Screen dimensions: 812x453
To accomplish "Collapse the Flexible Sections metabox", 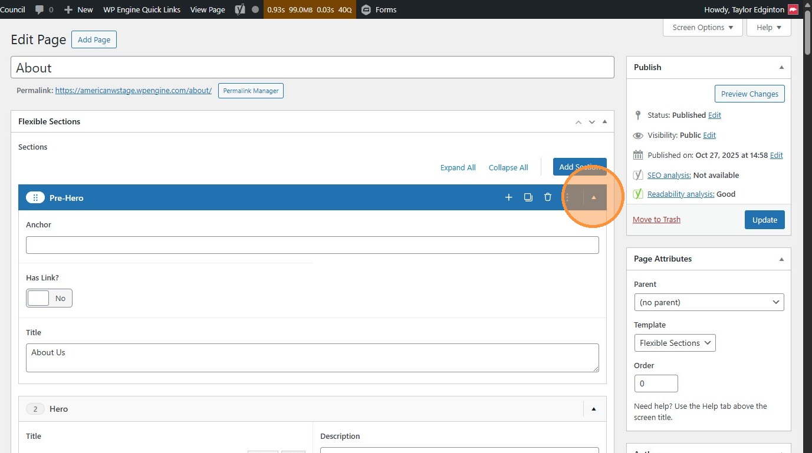I will [x=604, y=122].
